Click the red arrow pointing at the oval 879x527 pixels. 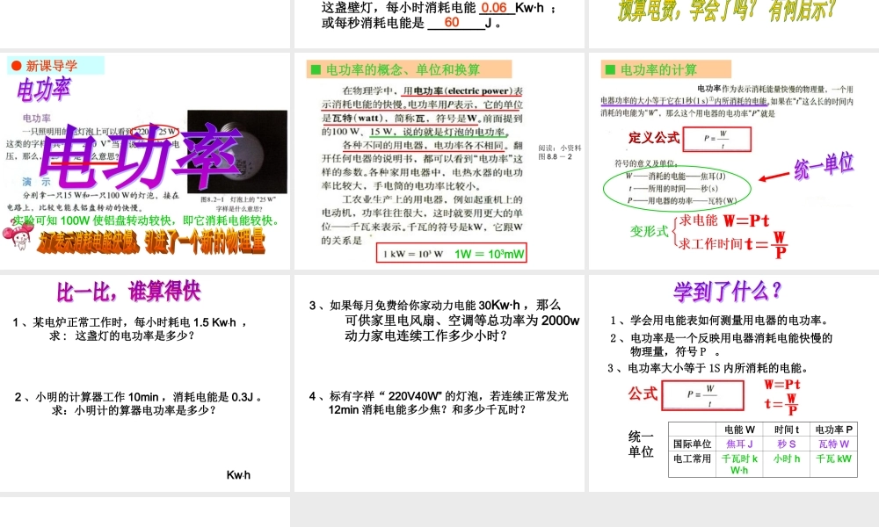[774, 177]
